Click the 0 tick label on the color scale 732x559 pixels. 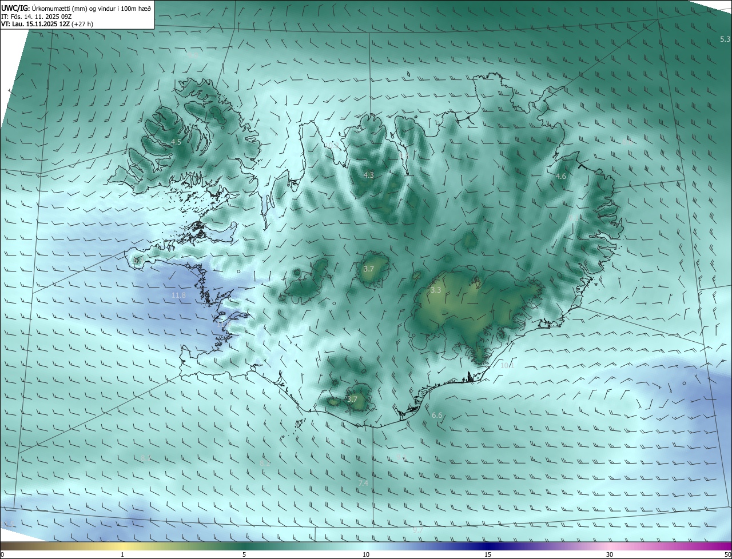point(2,554)
